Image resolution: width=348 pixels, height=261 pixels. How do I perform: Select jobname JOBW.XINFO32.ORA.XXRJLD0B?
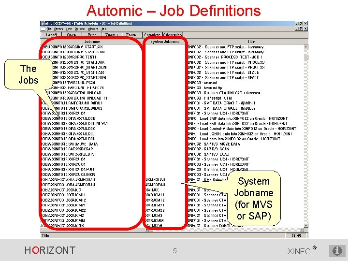pos(69,118)
